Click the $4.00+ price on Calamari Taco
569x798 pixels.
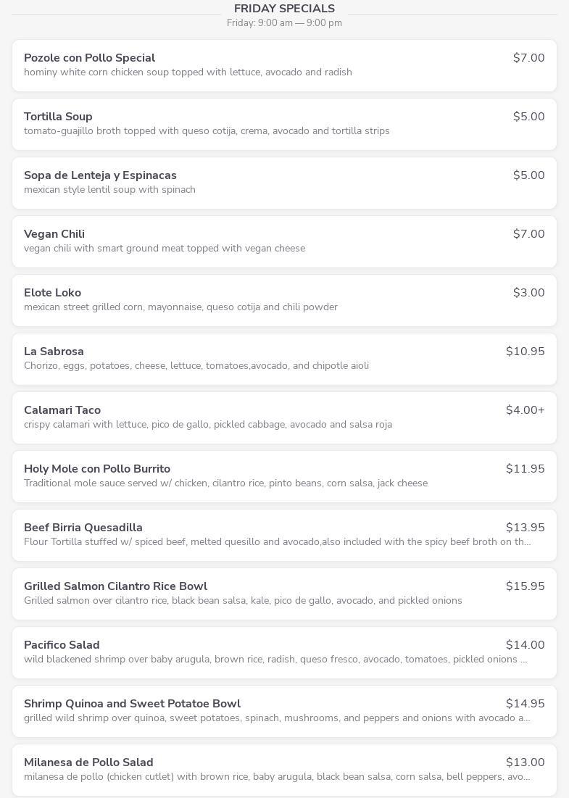tap(525, 410)
